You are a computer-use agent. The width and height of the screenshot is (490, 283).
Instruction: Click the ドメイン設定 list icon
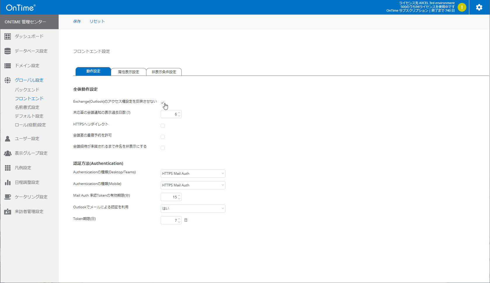(7, 65)
